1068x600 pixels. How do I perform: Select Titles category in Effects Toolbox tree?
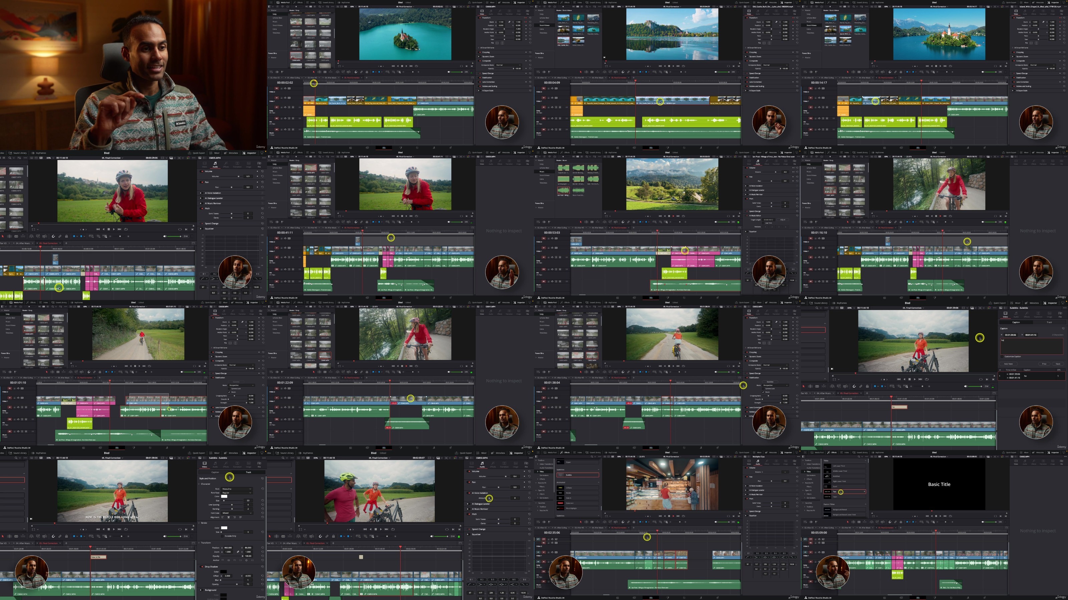click(808, 472)
